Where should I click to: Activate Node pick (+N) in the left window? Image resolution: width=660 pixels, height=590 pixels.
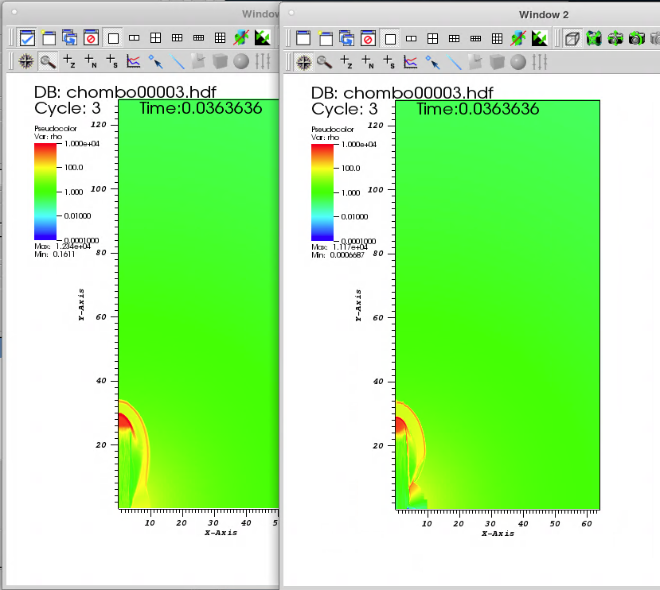click(91, 61)
